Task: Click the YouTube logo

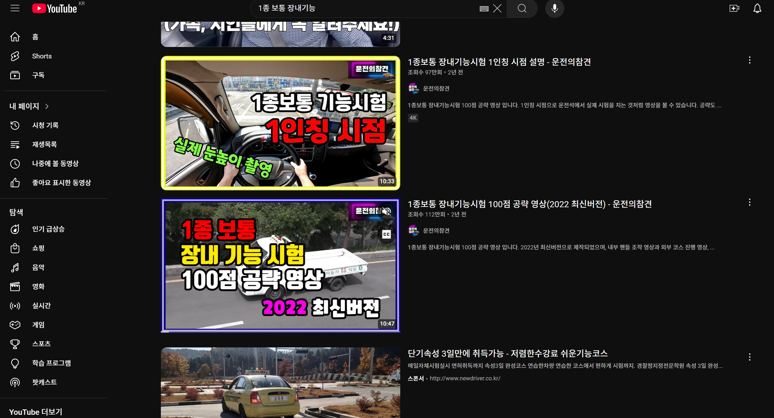Action: click(55, 8)
